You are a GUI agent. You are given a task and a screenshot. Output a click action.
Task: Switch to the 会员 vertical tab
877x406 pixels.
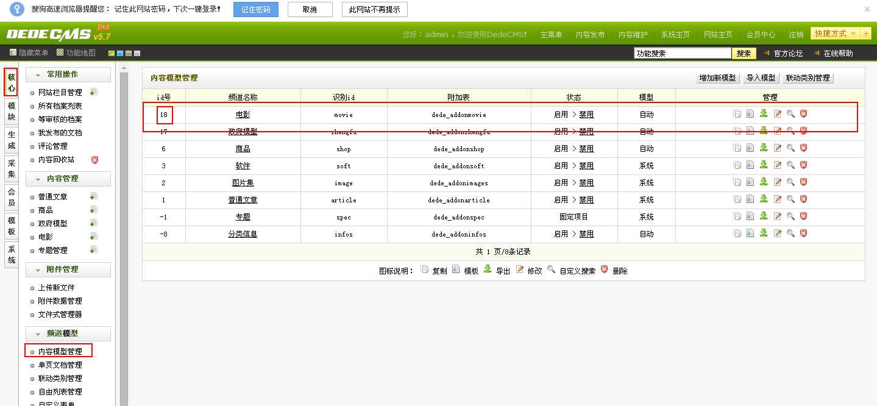11,197
